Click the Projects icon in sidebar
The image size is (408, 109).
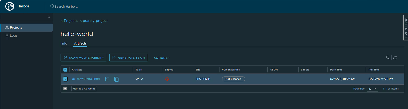pyautogui.click(x=7, y=27)
